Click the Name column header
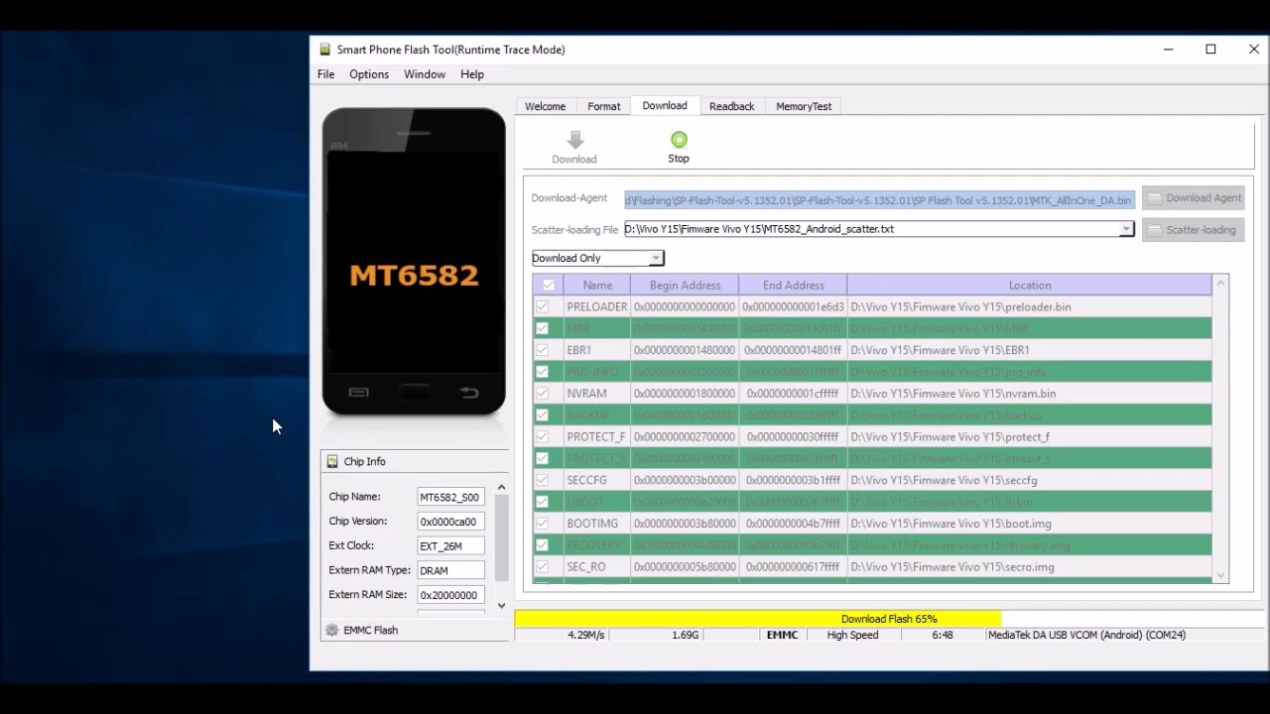Viewport: 1270px width, 714px height. [x=597, y=286]
